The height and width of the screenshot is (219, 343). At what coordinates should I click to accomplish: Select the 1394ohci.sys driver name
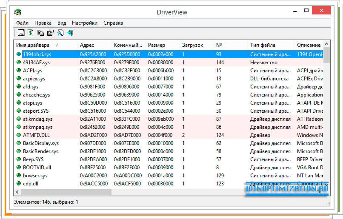click(37, 54)
